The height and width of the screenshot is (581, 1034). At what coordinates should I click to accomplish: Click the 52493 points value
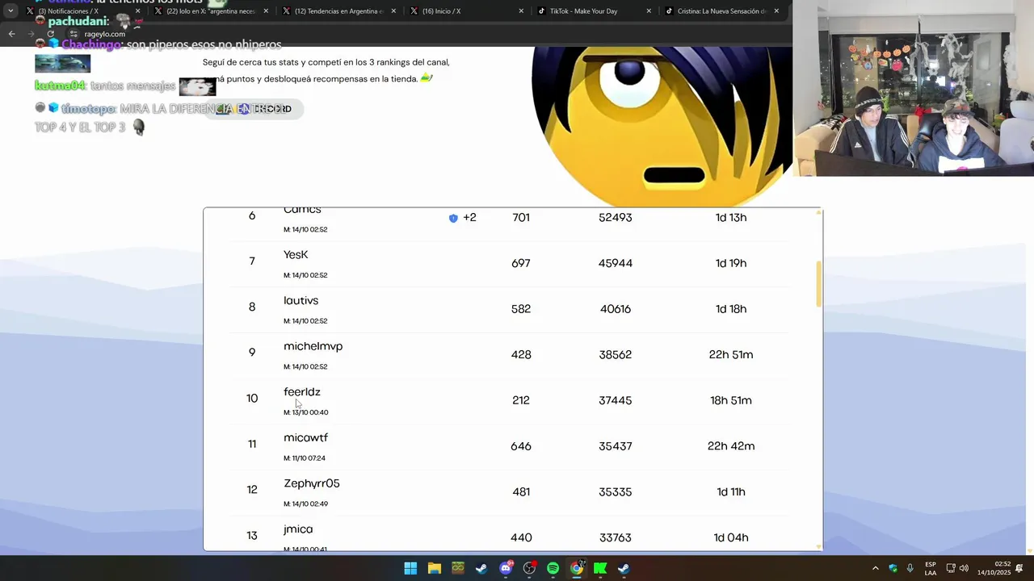616,218
